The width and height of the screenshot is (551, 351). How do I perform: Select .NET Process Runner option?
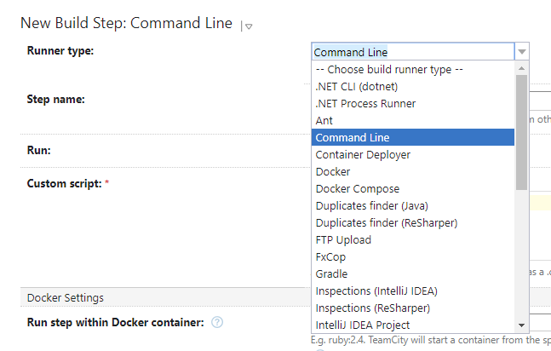pos(365,103)
